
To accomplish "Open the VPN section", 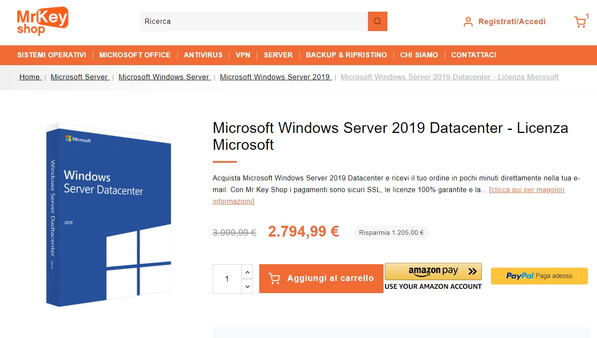I will [243, 55].
